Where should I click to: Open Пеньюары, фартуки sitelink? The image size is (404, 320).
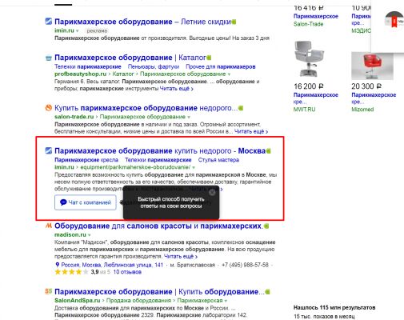[x=154, y=66]
